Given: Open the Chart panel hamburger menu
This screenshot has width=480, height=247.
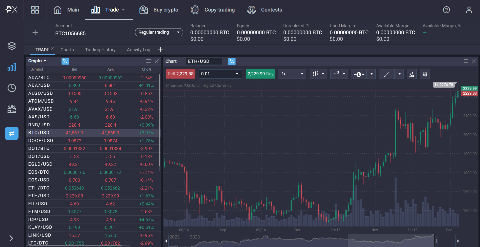Looking at the screenshot, I should (466, 61).
